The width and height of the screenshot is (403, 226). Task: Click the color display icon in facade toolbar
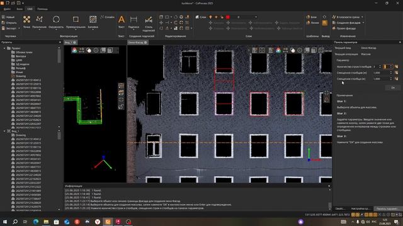tap(278, 50)
